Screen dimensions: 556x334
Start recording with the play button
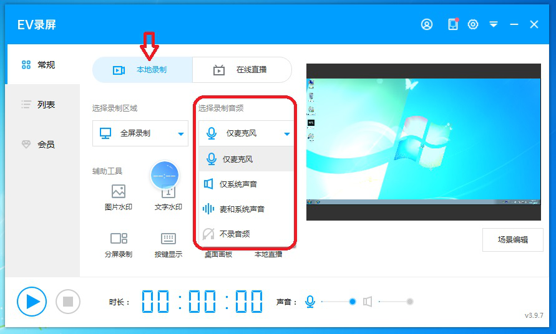(x=32, y=302)
